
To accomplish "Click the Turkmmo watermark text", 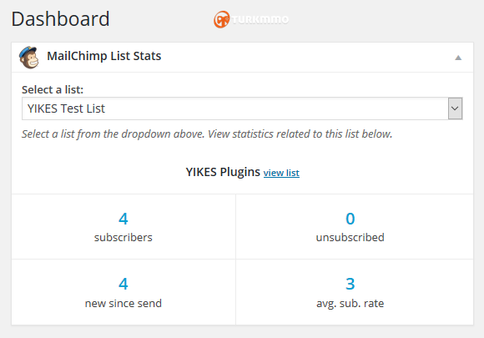I will coord(260,20).
